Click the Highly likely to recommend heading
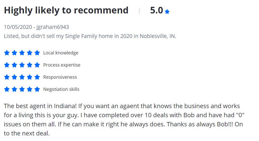259x141 pixels. pyautogui.click(x=66, y=10)
